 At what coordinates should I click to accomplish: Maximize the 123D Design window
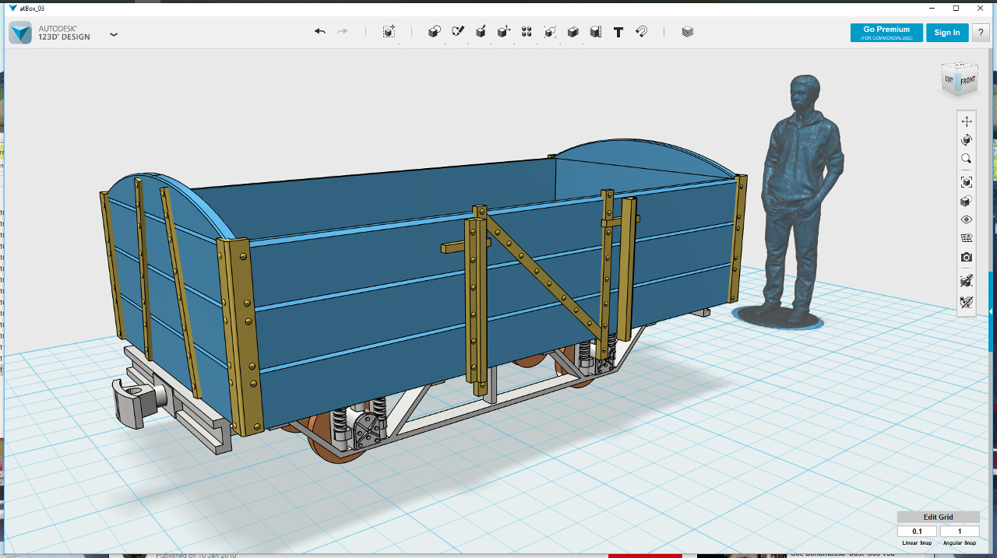click(956, 8)
